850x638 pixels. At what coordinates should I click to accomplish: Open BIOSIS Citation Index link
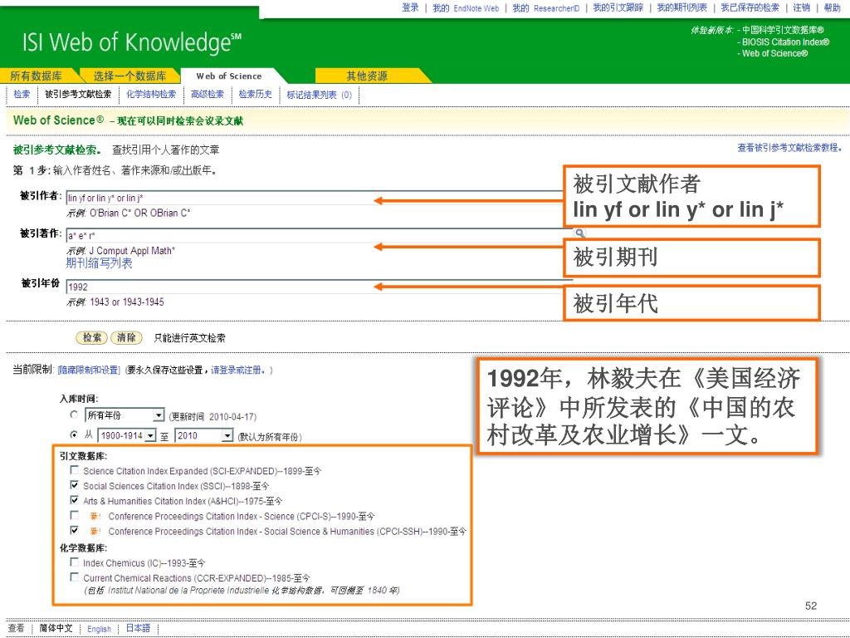tap(785, 42)
